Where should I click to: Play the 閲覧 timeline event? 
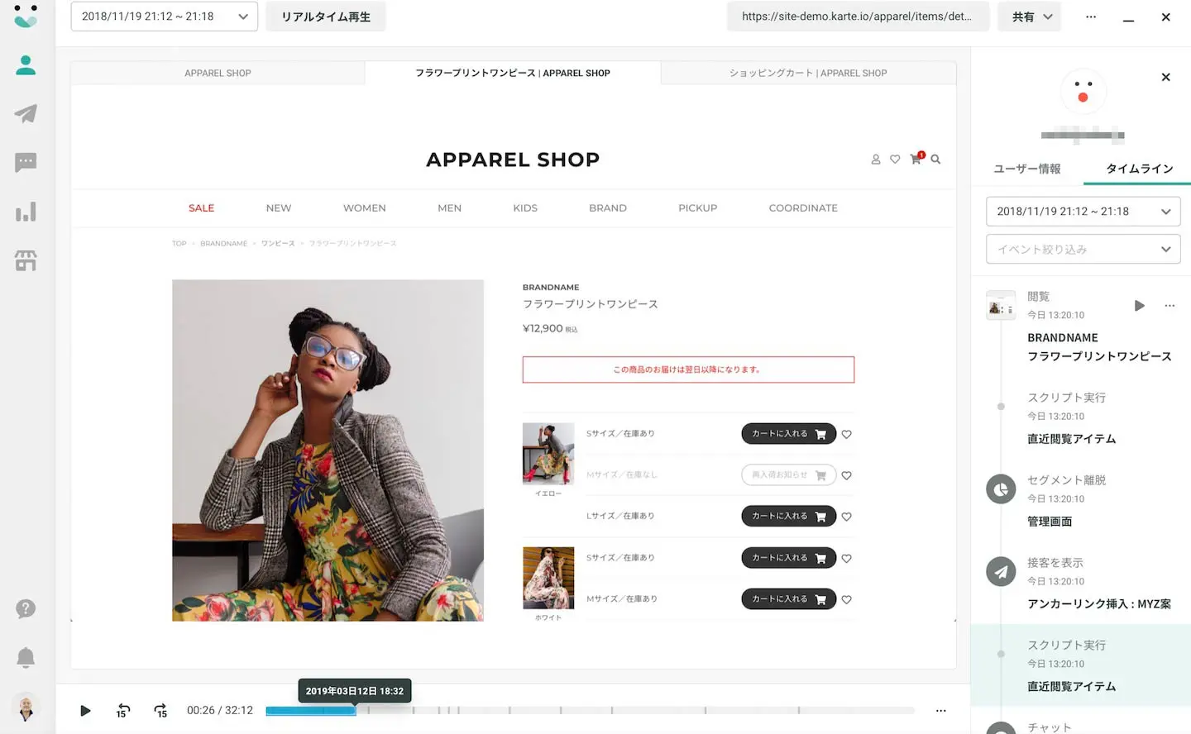click(1139, 306)
